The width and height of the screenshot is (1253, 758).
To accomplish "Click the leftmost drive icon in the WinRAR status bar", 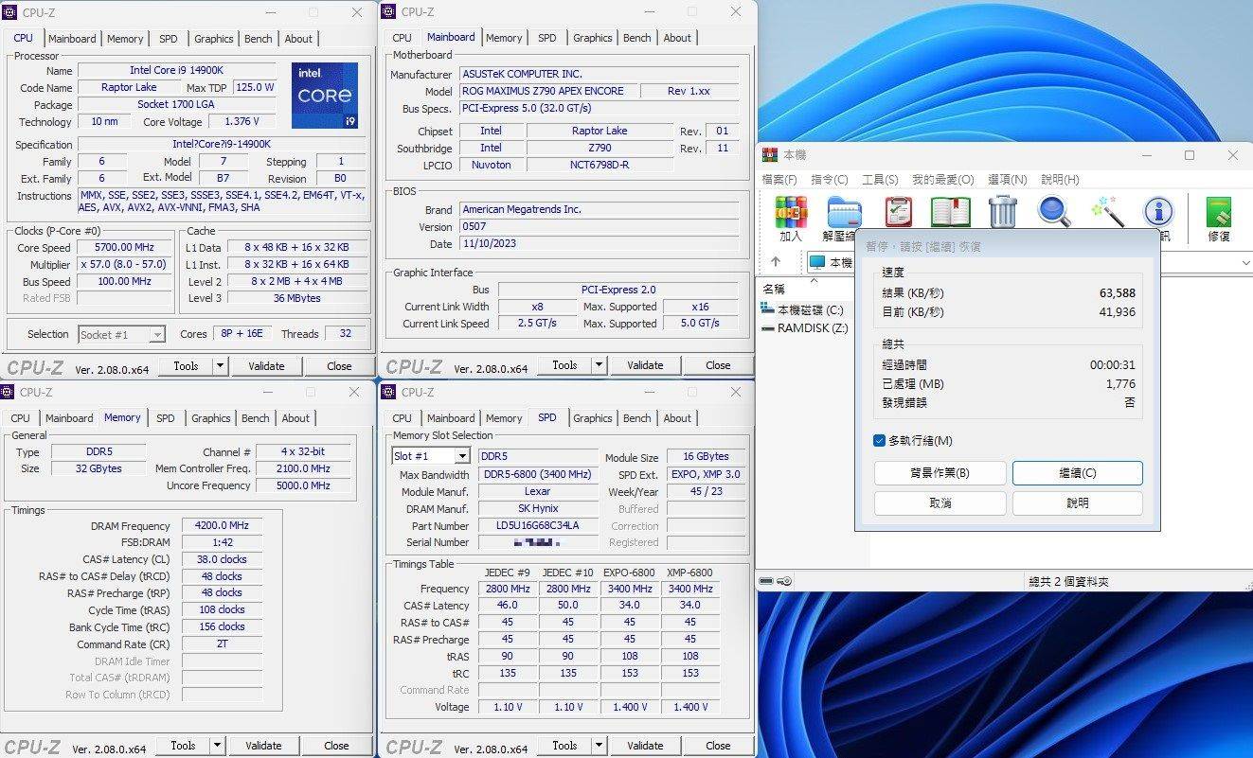I will 767,581.
